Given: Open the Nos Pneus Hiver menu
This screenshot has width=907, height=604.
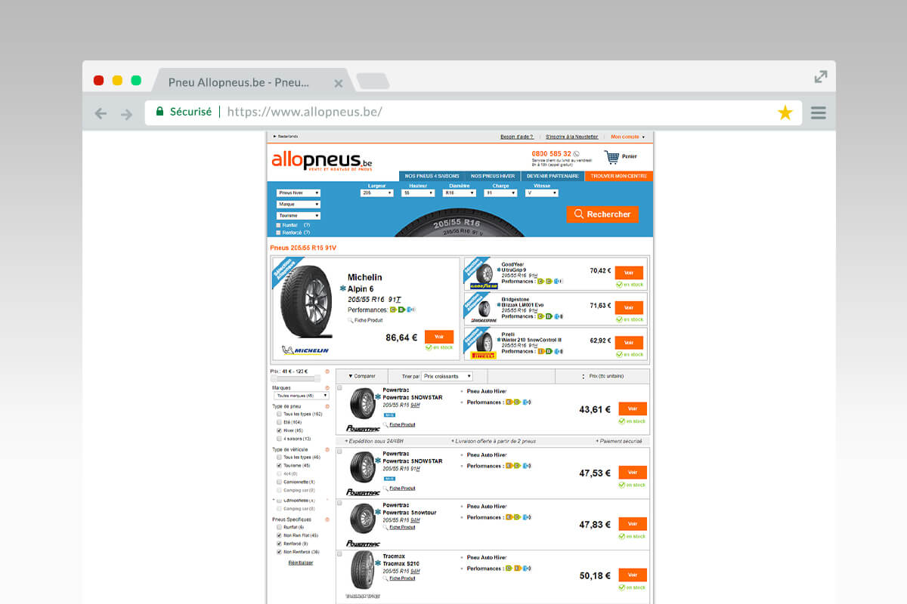Looking at the screenshot, I should click(493, 176).
